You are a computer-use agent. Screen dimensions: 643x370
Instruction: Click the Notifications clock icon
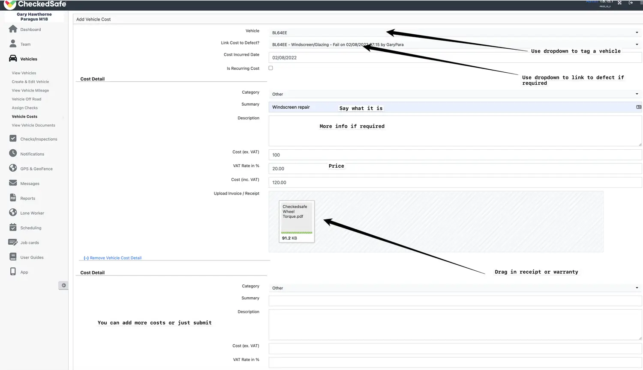click(x=13, y=154)
